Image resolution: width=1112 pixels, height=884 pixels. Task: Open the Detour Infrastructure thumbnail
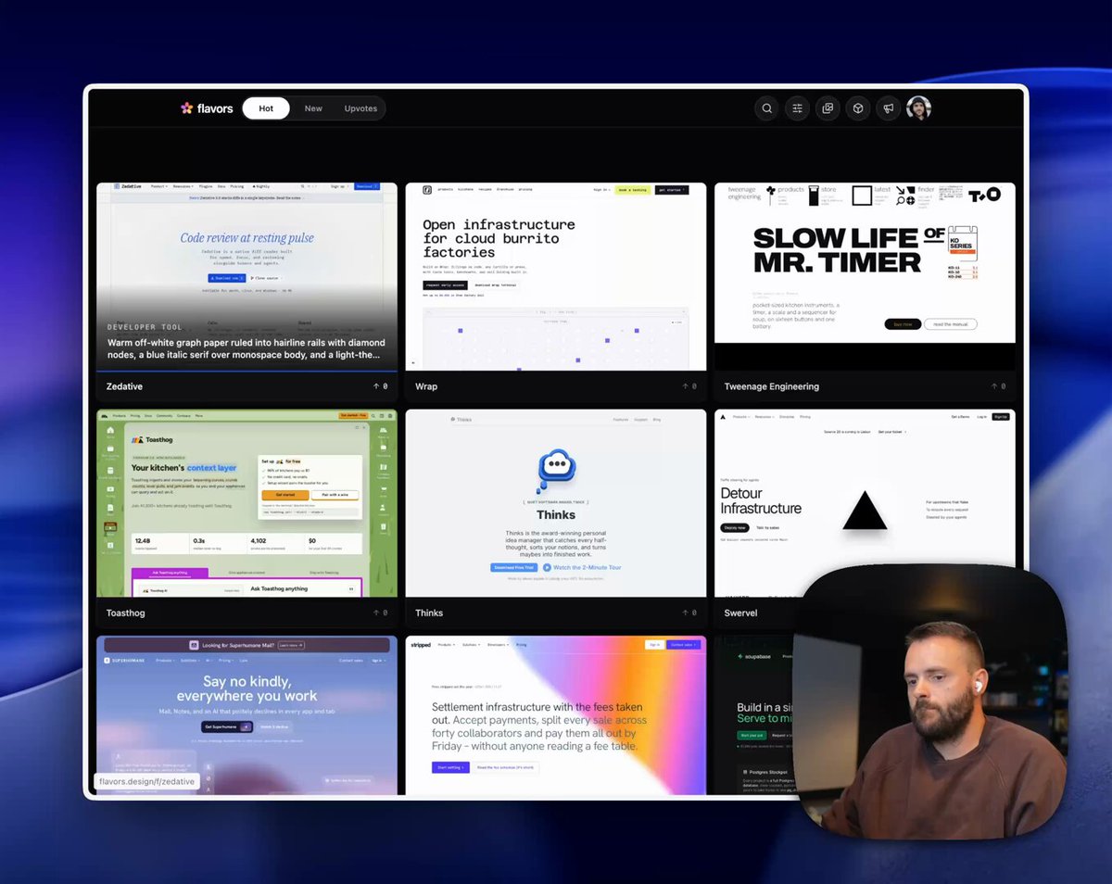point(865,503)
